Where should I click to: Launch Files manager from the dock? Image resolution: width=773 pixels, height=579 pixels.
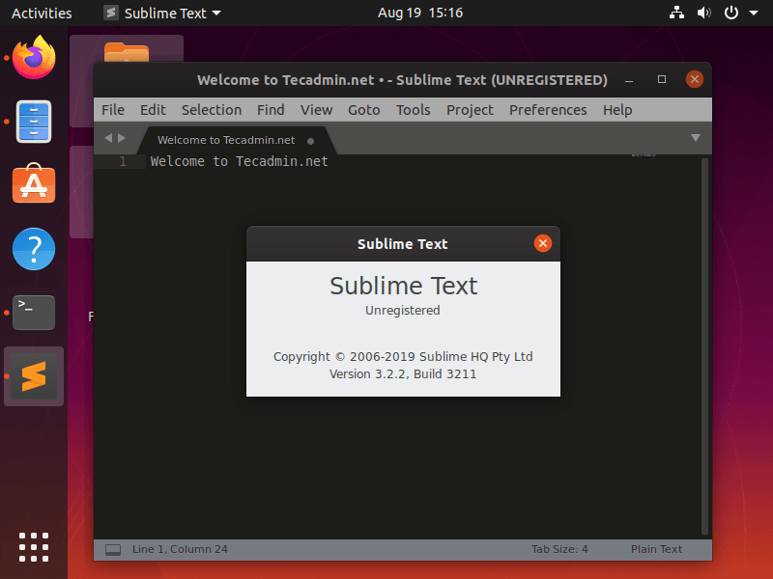[34, 122]
